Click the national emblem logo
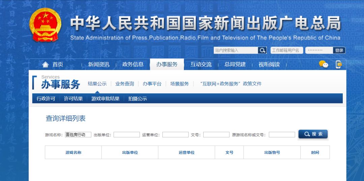 tap(45, 25)
